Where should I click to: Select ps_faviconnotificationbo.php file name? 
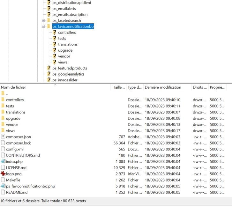[x=31, y=186]
